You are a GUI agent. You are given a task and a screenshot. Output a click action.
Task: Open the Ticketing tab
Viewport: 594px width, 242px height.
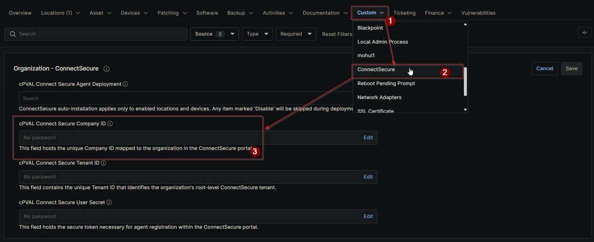(x=404, y=13)
